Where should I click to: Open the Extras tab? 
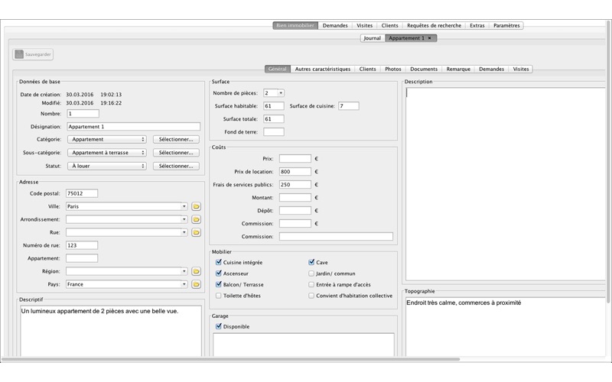tap(477, 25)
